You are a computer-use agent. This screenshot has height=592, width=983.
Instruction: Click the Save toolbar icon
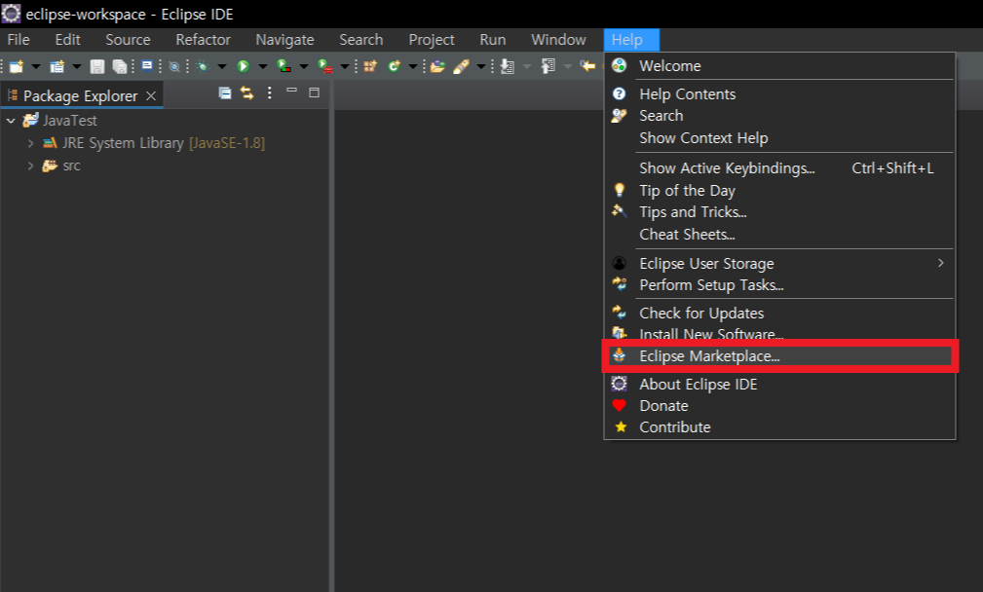96,66
